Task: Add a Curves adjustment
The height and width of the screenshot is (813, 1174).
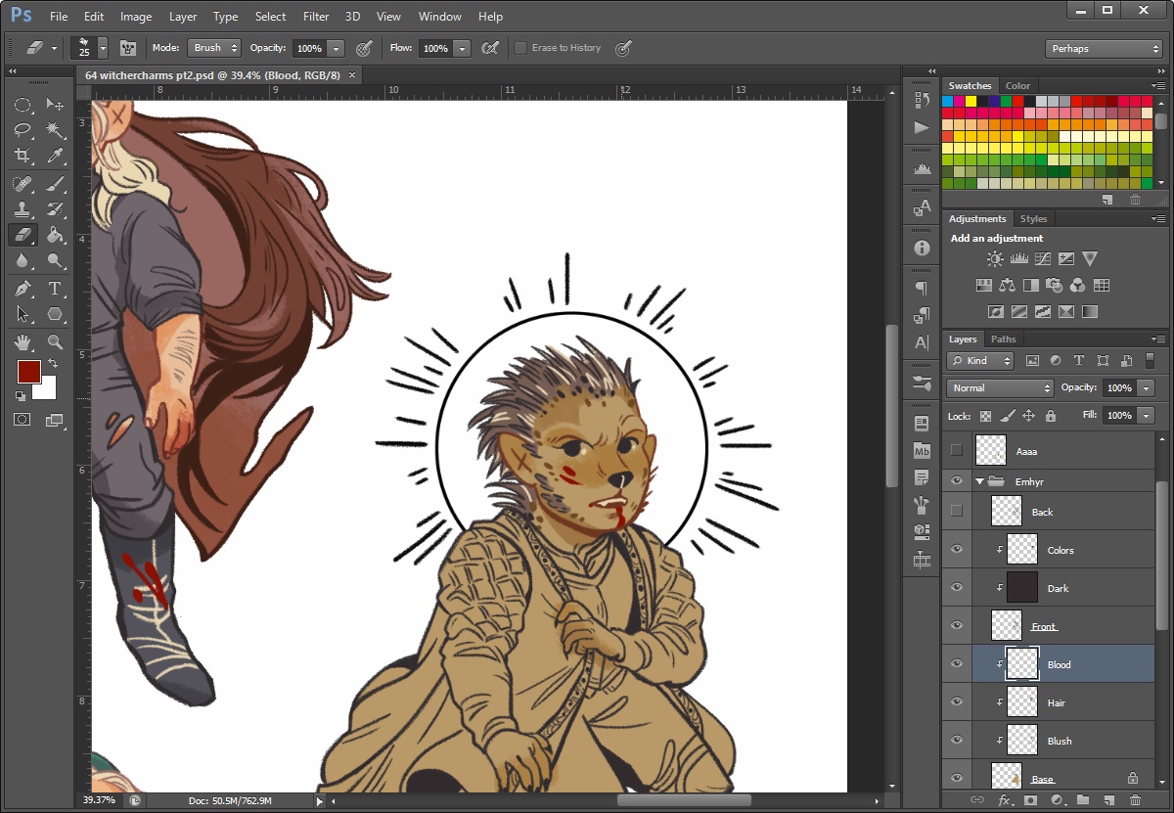Action: 1043,259
